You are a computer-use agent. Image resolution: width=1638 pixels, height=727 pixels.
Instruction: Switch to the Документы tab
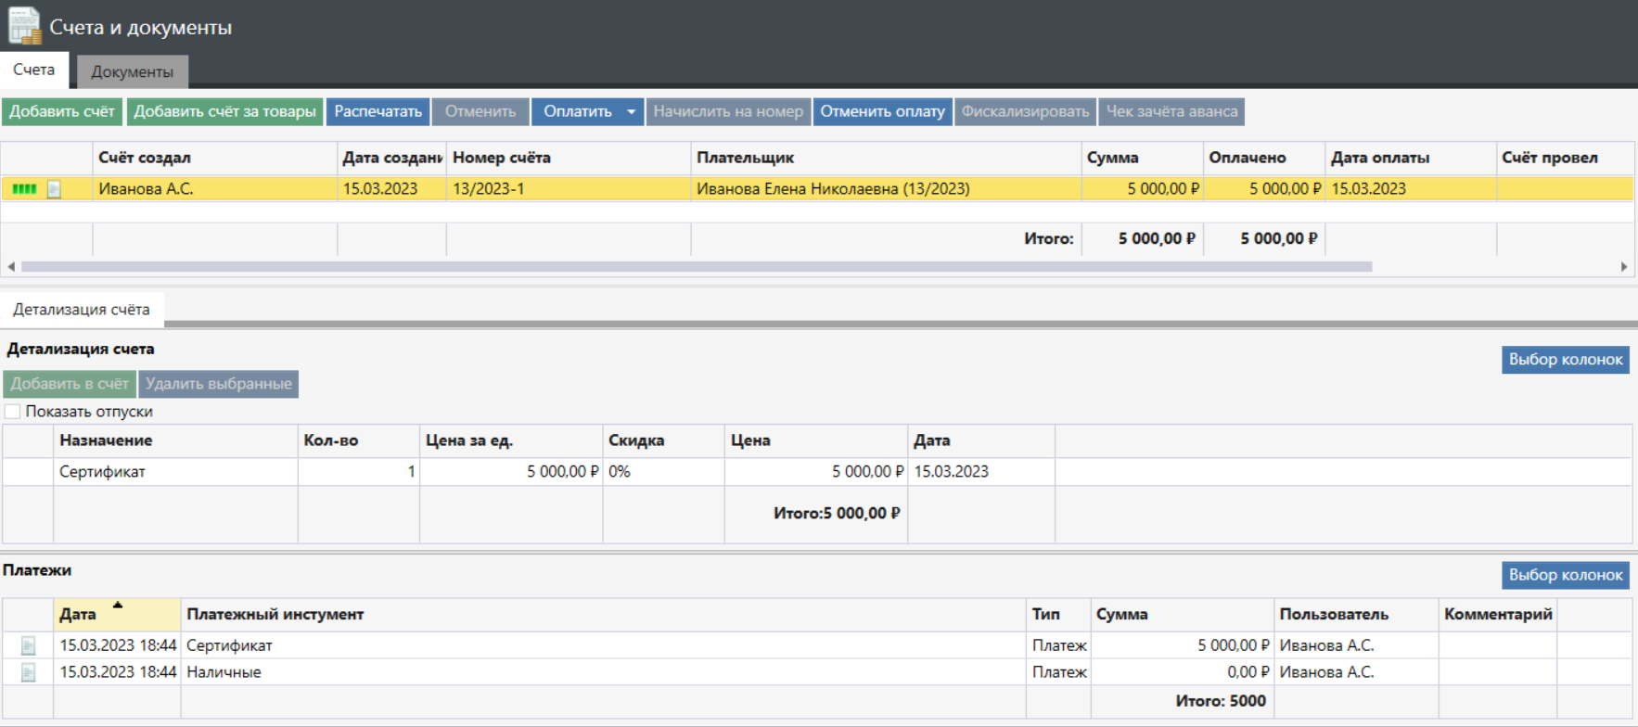click(x=132, y=71)
